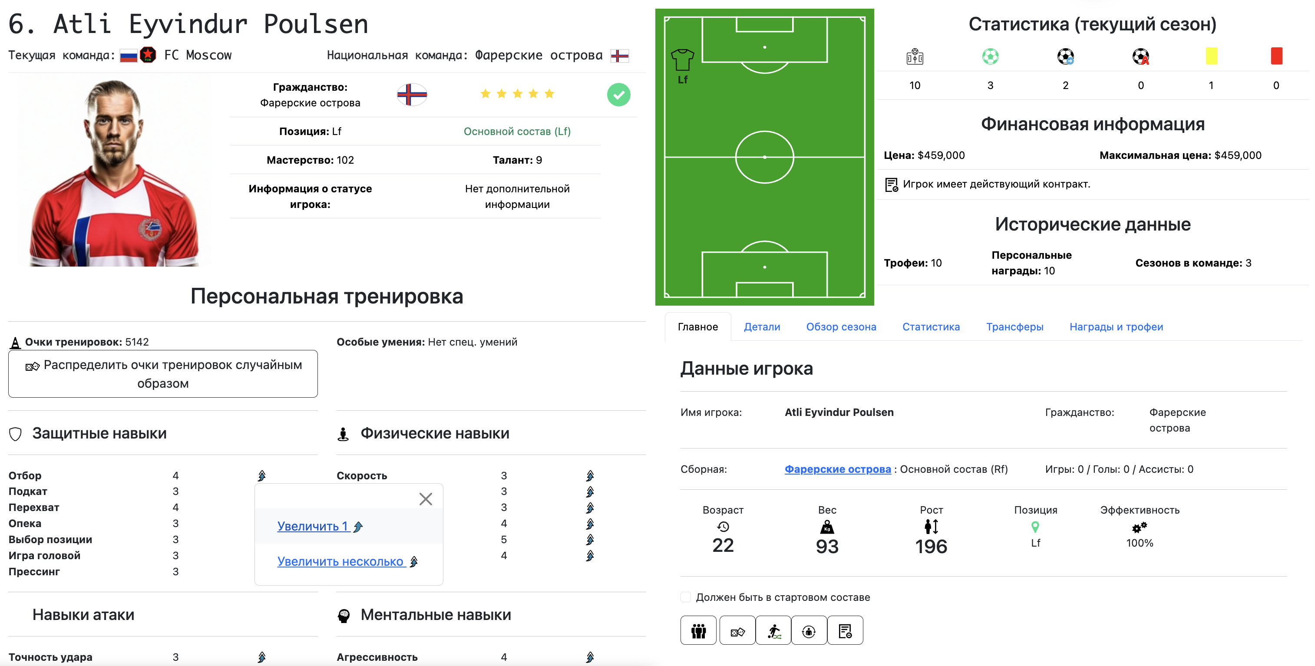Follow the 'Фарерские острова' national team link
This screenshot has height=666, width=1315.
pos(837,469)
